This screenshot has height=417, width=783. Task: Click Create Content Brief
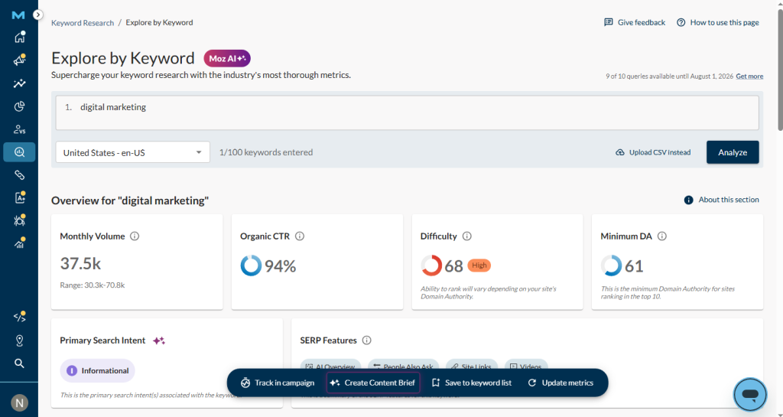pos(373,383)
